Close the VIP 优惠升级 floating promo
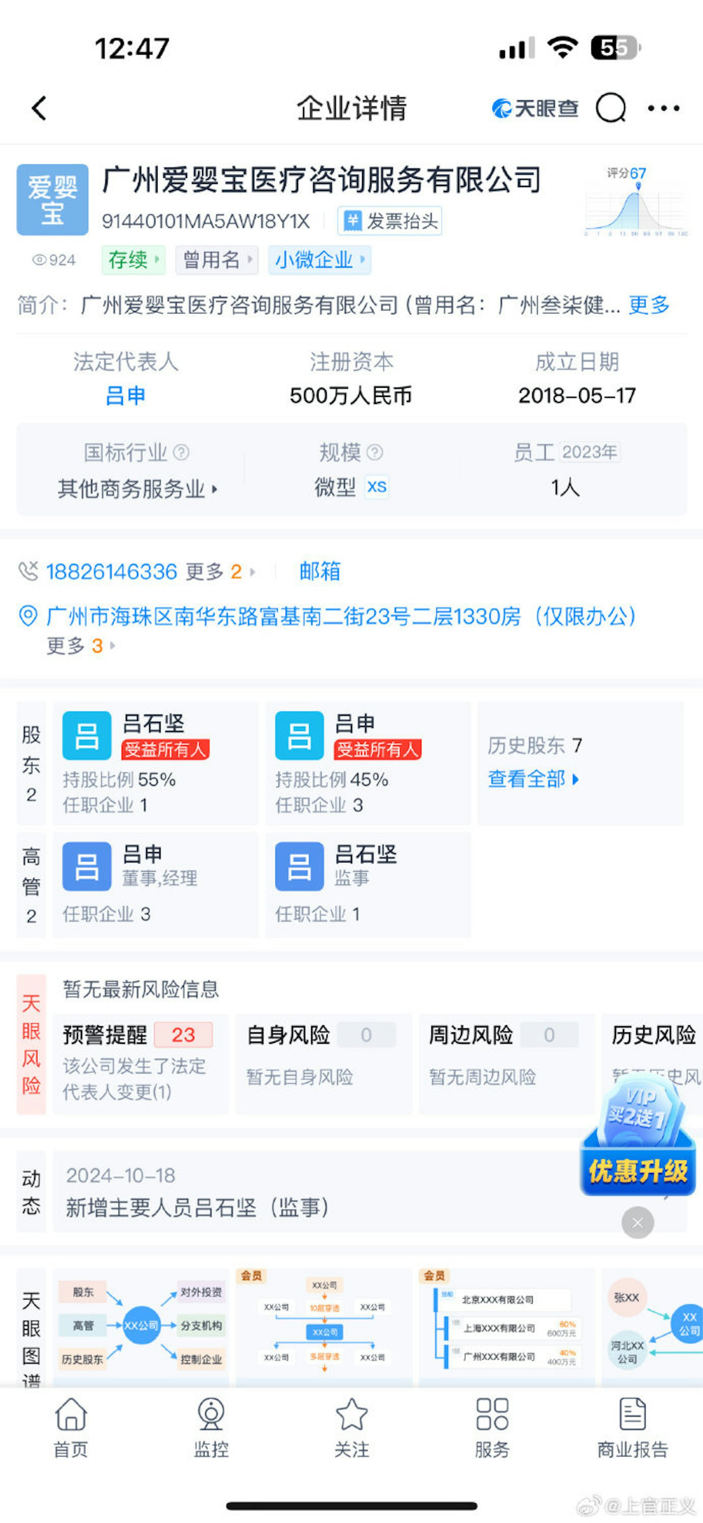The width and height of the screenshot is (703, 1523). click(x=637, y=1222)
